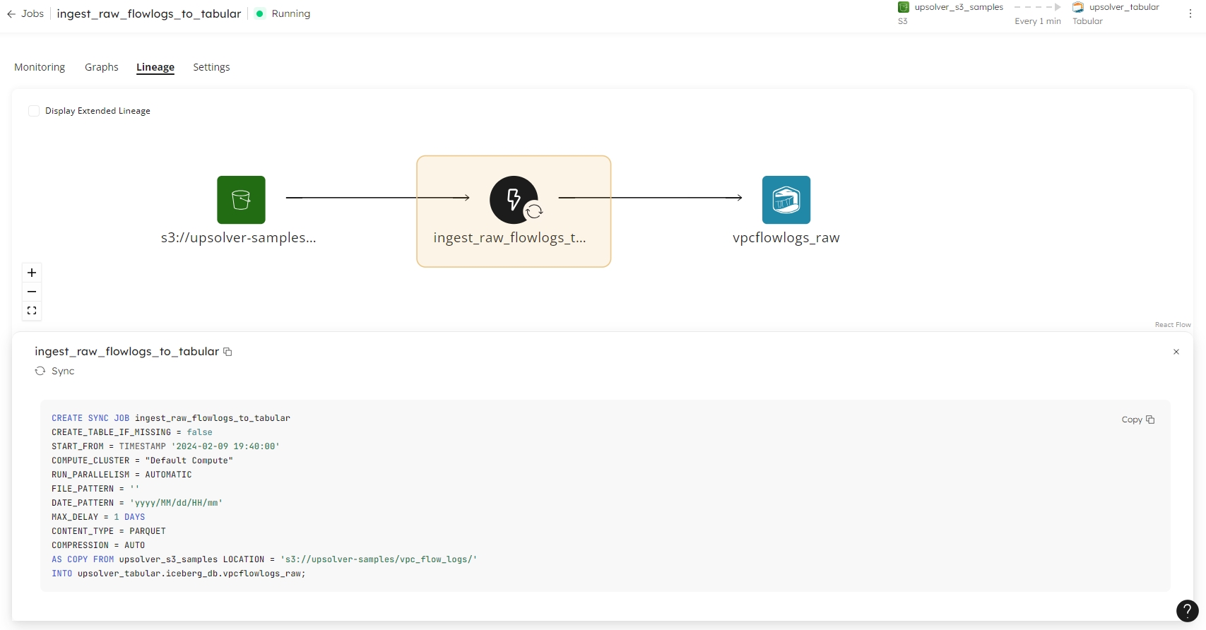The height and width of the screenshot is (630, 1206).
Task: Go to the Settings tab
Action: coord(211,67)
